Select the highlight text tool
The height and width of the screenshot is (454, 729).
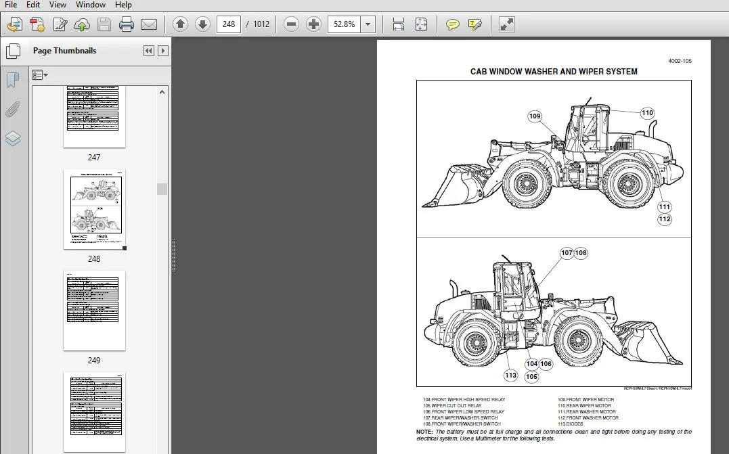click(x=474, y=24)
